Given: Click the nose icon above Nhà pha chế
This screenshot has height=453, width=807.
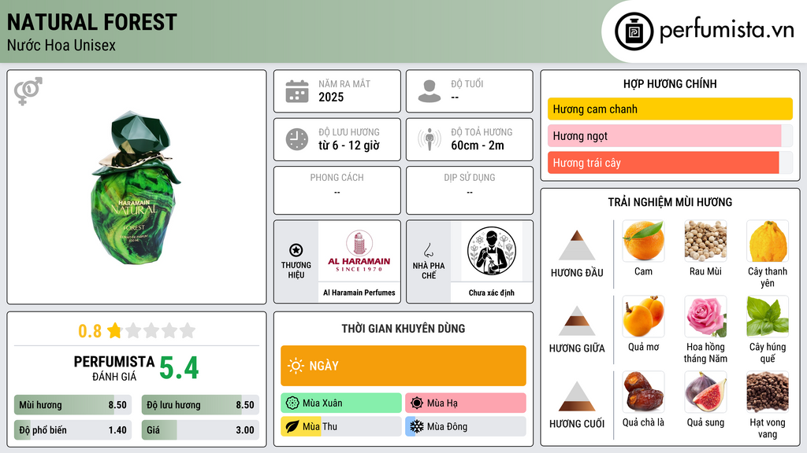Looking at the screenshot, I should tap(428, 250).
